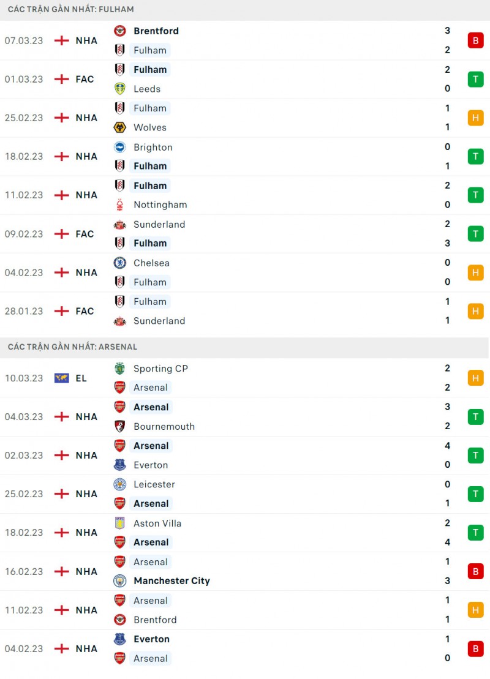Click the Aston Villa crest icon
This screenshot has height=679, width=490.
tap(120, 523)
